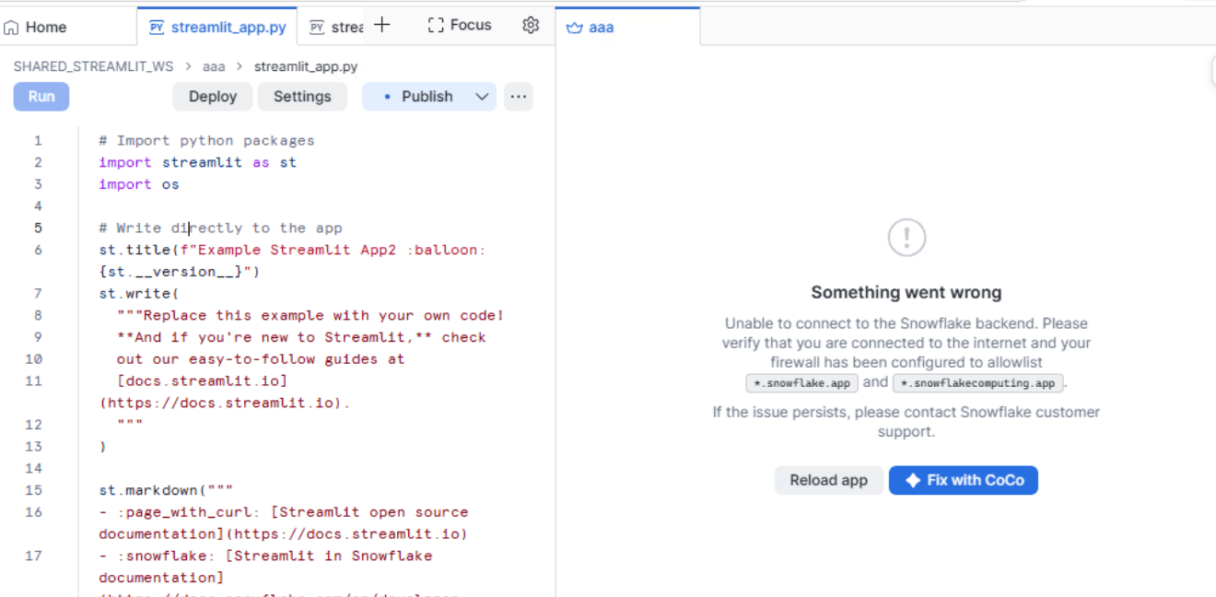1216x597 pixels.
Task: Click the '# Write directly to the app' comment
Action: 221,228
